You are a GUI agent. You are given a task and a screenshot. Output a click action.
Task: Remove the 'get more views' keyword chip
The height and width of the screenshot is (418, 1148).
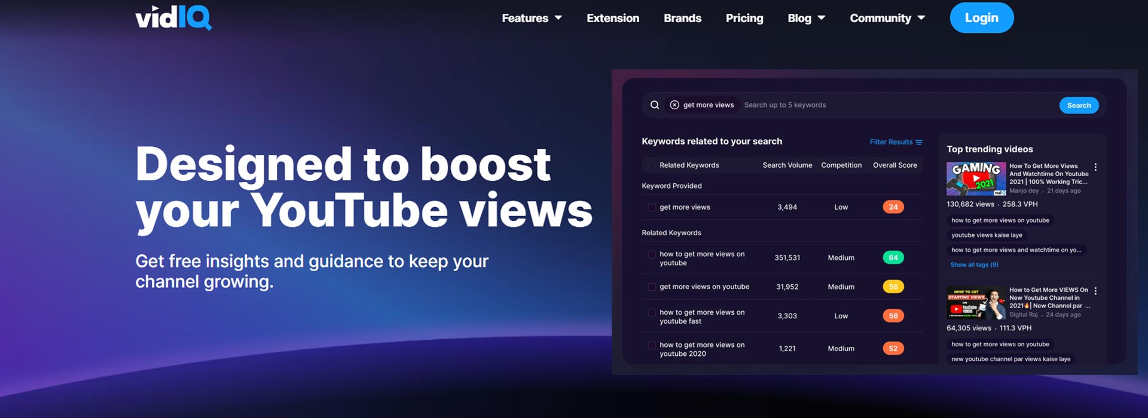click(674, 105)
